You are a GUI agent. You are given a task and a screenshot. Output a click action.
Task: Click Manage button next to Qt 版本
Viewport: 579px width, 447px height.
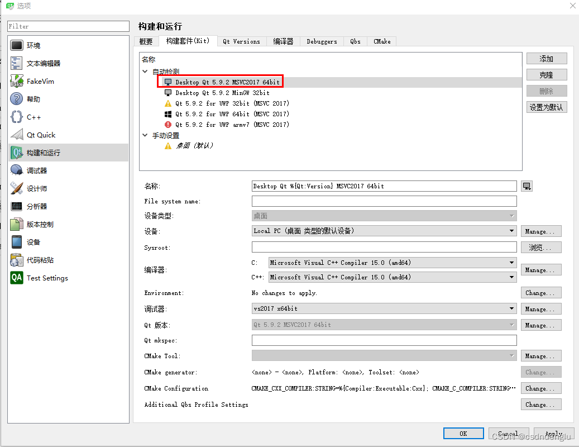tap(541, 325)
